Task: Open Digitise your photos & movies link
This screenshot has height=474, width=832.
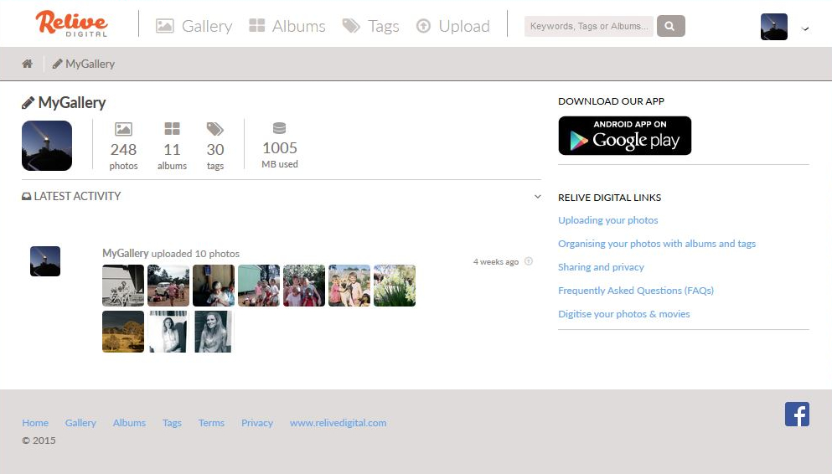Action: coord(624,313)
